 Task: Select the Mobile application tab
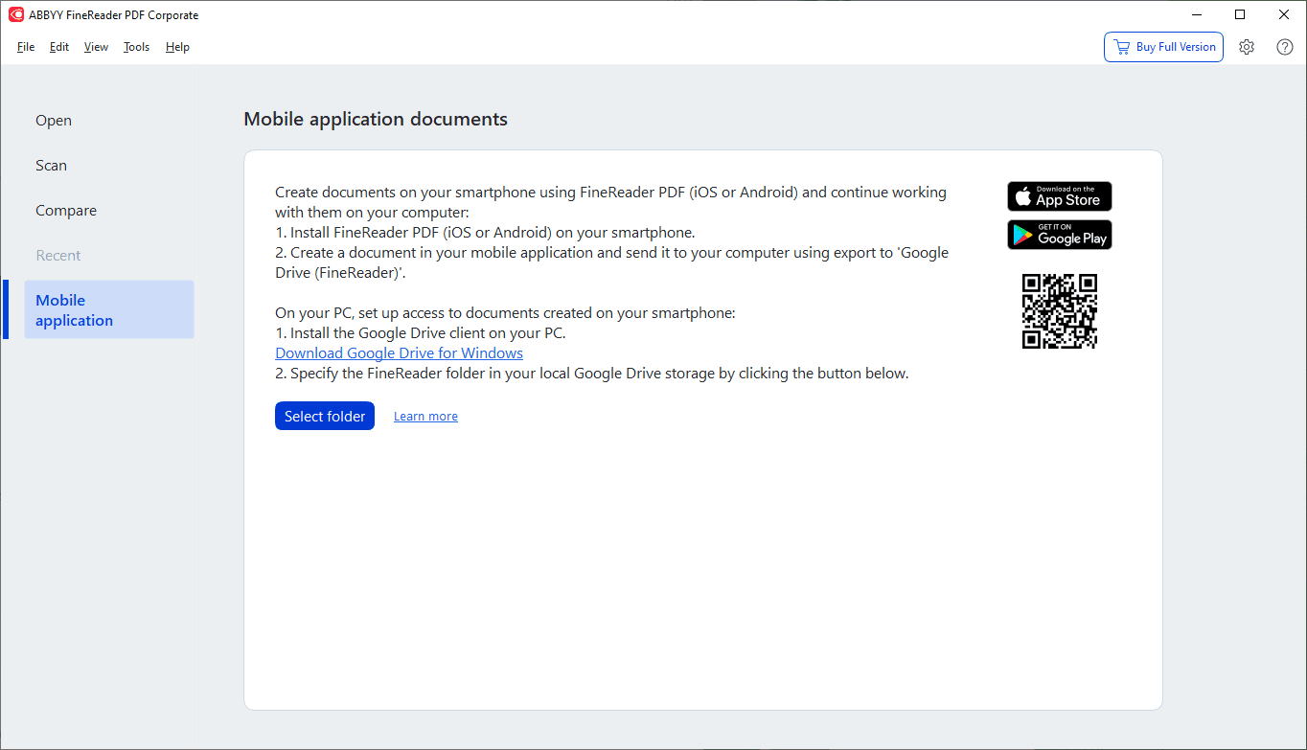pos(108,309)
